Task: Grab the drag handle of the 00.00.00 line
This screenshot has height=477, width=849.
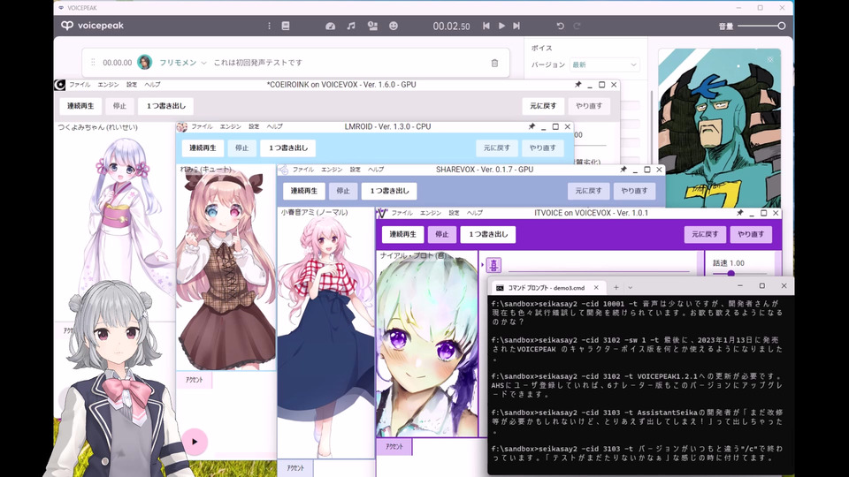Action: click(93, 62)
